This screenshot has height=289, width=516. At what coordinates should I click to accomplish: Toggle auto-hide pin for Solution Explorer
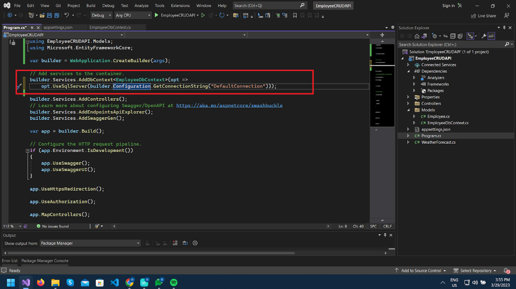(504, 28)
